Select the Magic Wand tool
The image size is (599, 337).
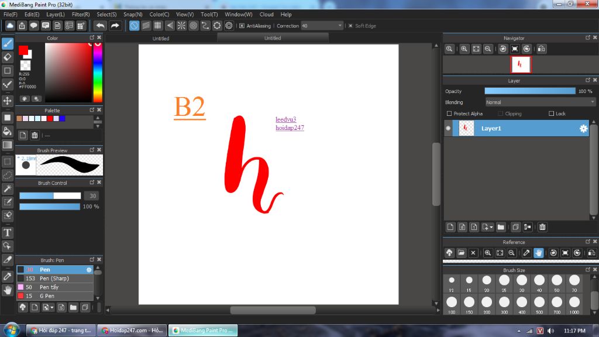(x=7, y=188)
